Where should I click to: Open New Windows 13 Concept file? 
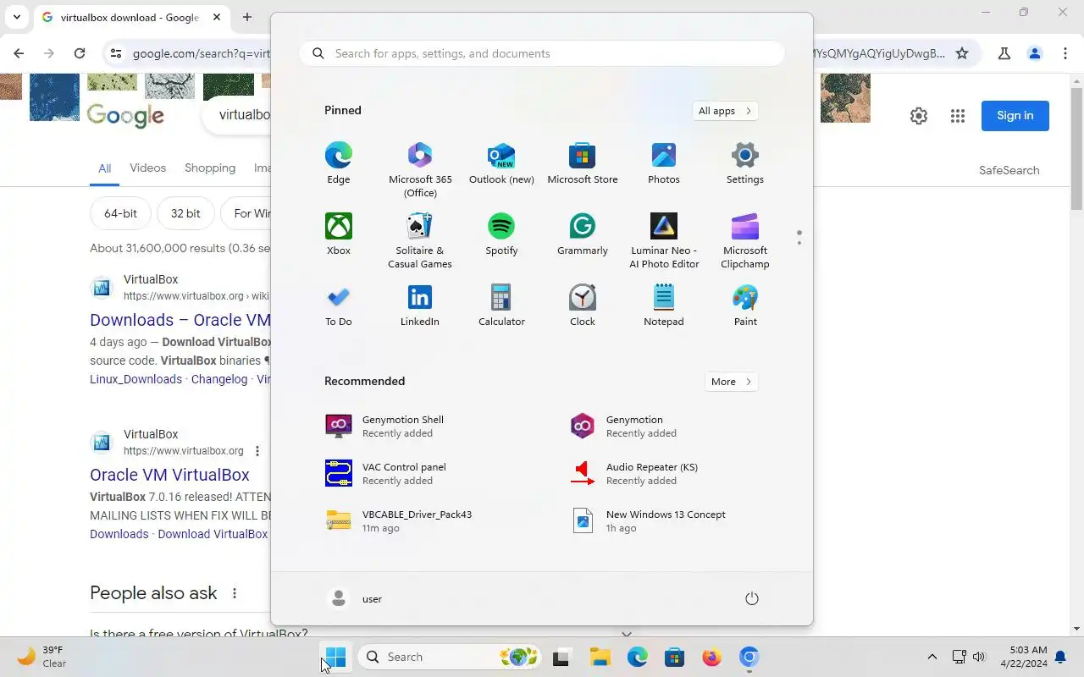(x=663, y=520)
